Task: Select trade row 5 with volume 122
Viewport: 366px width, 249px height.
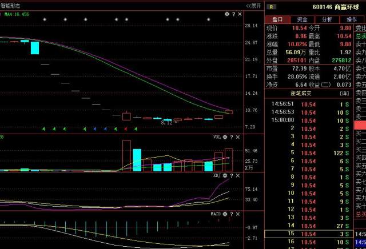Action: [309, 153]
